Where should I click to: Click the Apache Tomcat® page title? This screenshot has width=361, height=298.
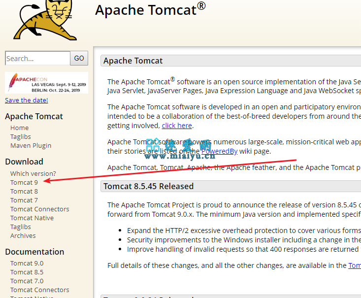point(150,9)
